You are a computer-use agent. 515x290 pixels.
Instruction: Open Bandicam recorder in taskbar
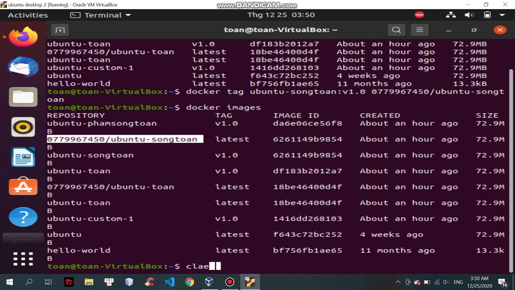[x=230, y=282]
